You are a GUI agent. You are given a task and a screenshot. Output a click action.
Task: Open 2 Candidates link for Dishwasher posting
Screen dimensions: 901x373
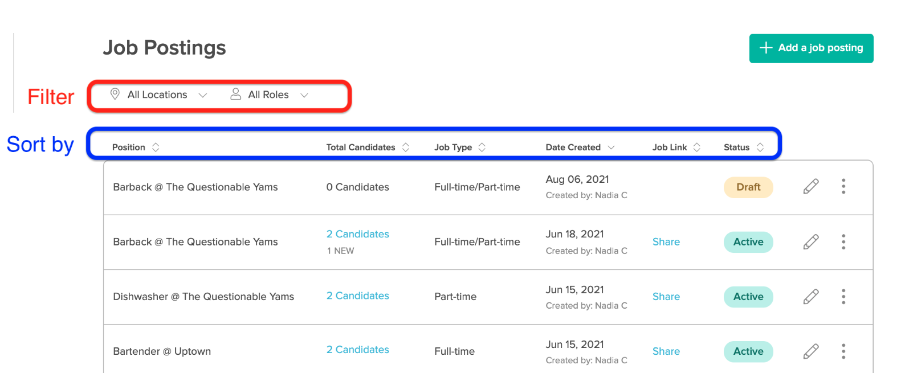(x=357, y=296)
